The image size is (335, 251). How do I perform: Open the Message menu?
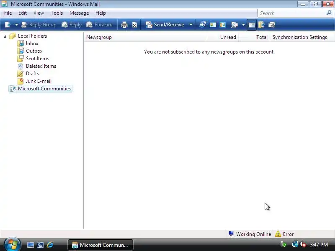(79, 13)
